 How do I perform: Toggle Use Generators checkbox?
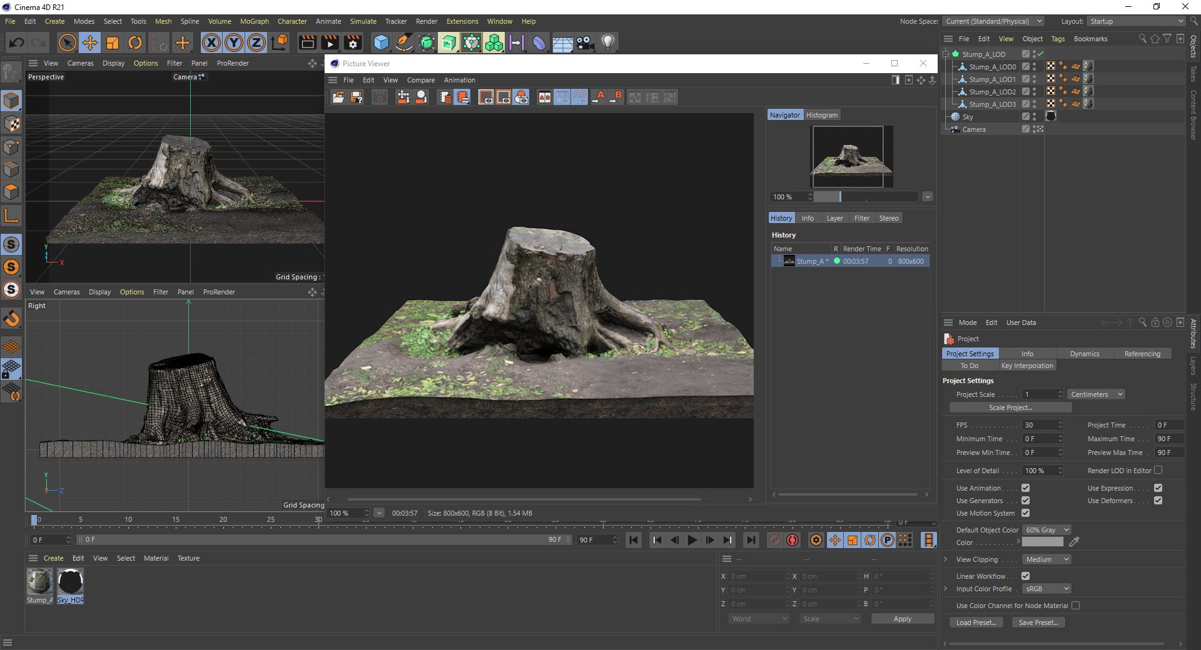pyautogui.click(x=1025, y=500)
